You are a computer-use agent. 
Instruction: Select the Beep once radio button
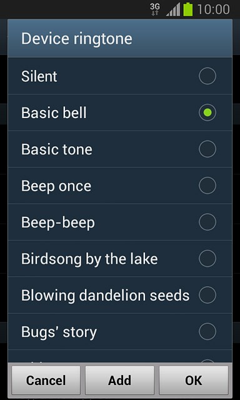click(x=207, y=186)
